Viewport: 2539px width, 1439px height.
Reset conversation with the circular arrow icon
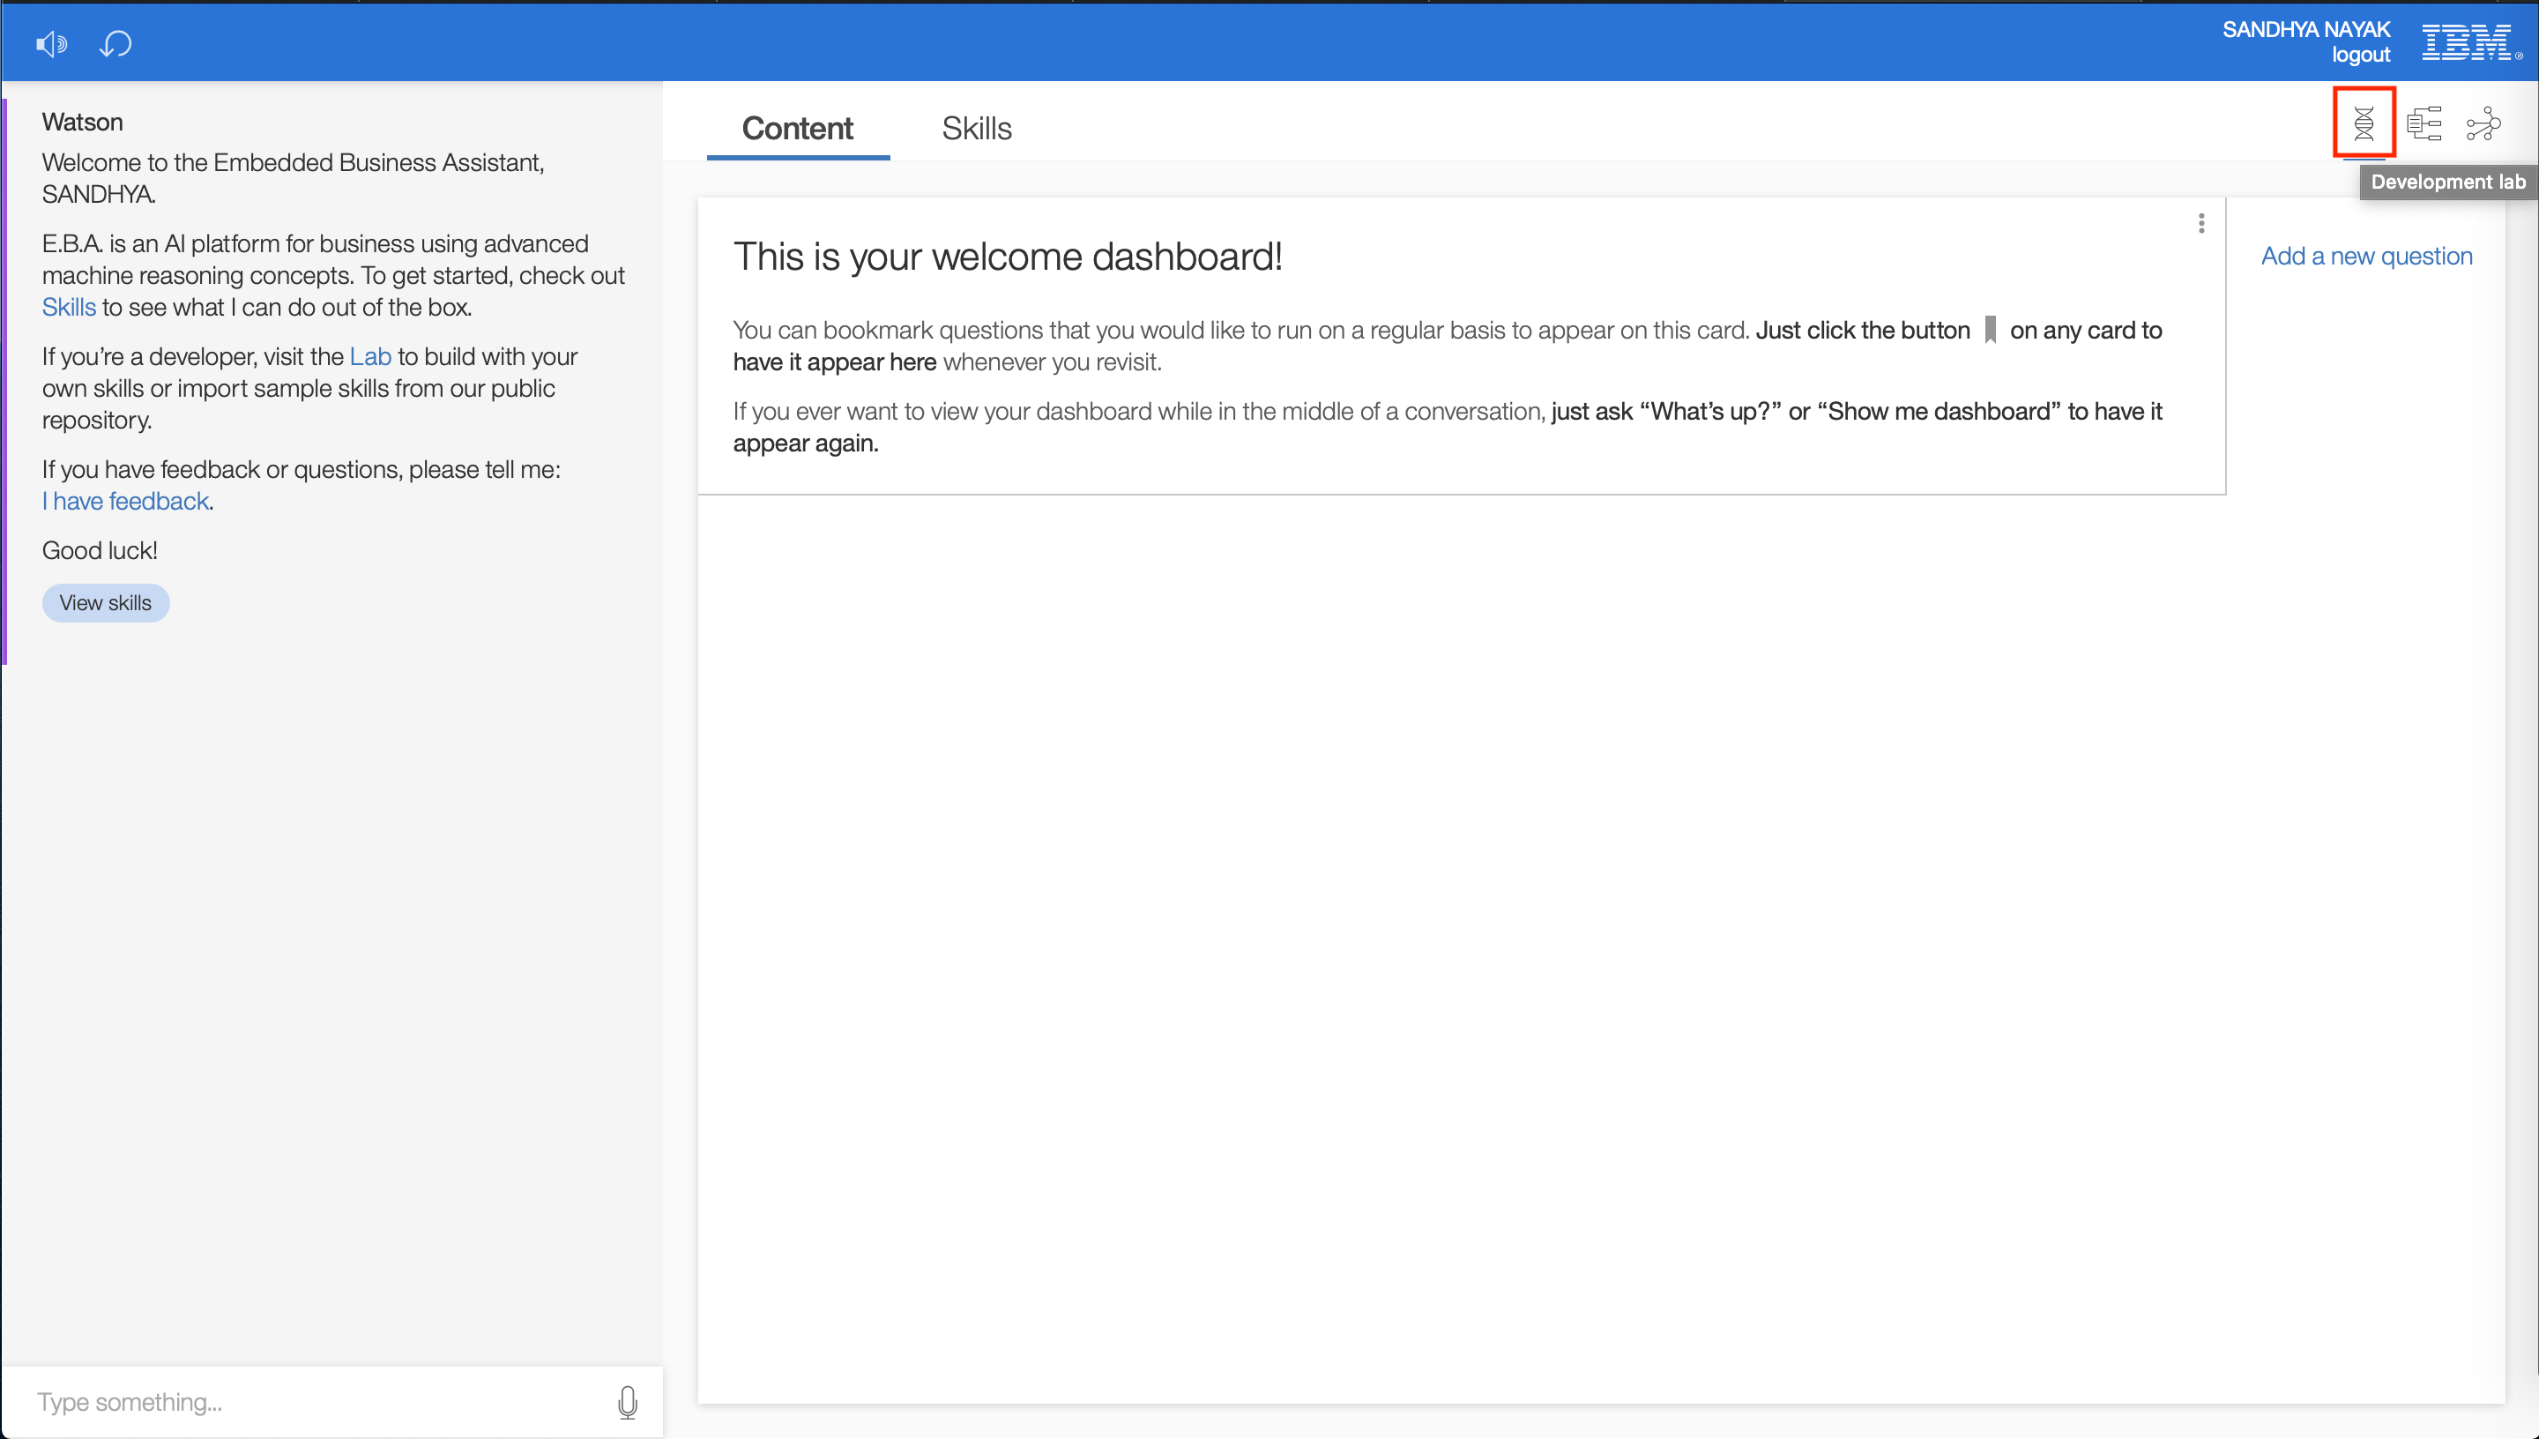[x=115, y=43]
